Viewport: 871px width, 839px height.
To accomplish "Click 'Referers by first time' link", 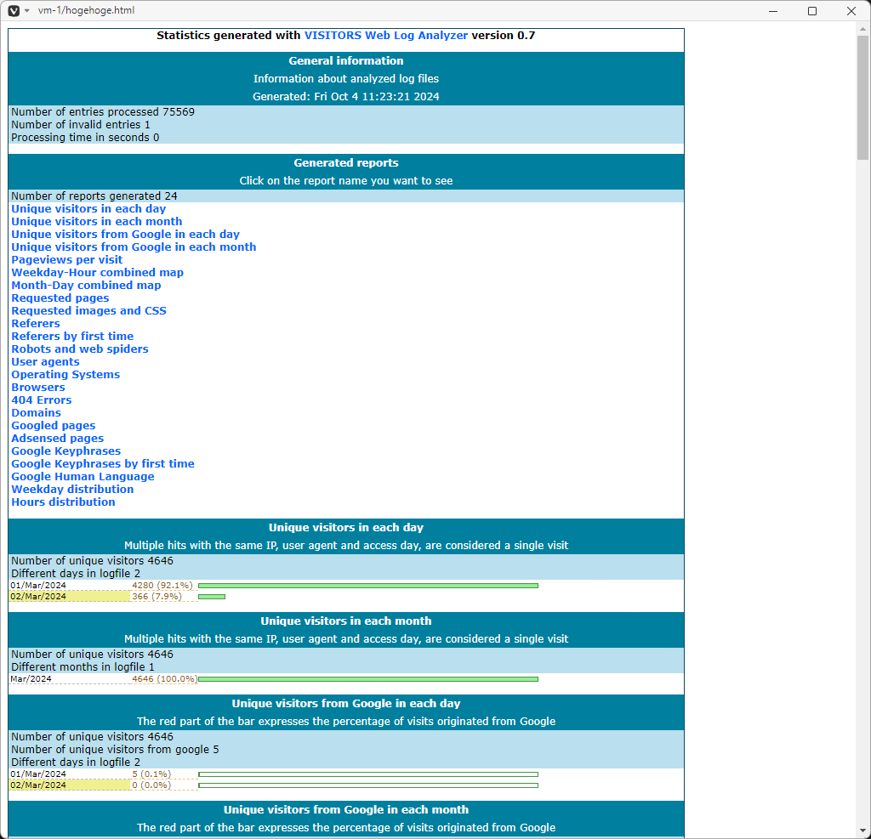I will [72, 337].
